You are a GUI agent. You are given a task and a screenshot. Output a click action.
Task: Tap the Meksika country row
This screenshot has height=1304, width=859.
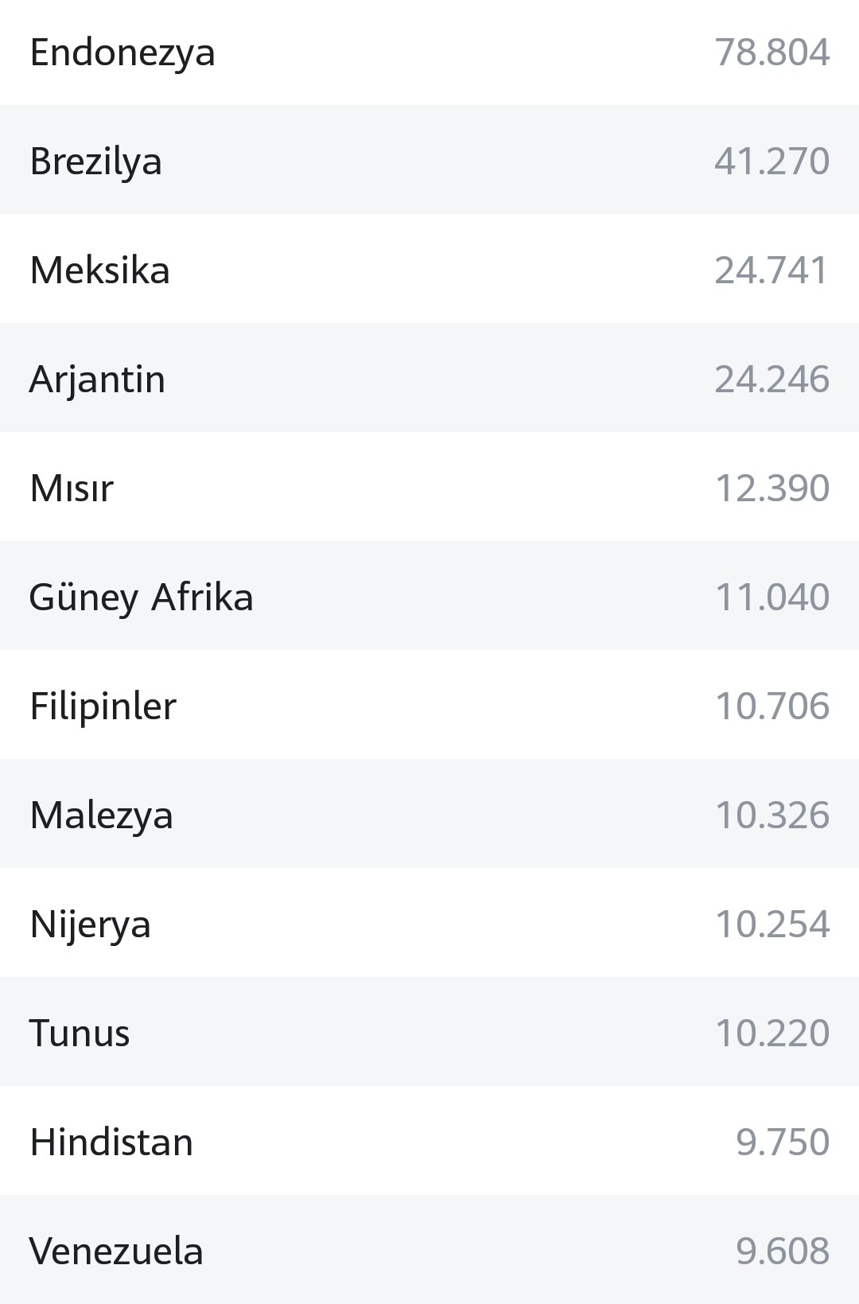tap(429, 269)
